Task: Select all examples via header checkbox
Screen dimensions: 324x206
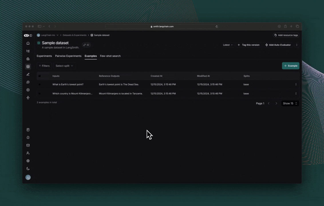Action: [39, 76]
